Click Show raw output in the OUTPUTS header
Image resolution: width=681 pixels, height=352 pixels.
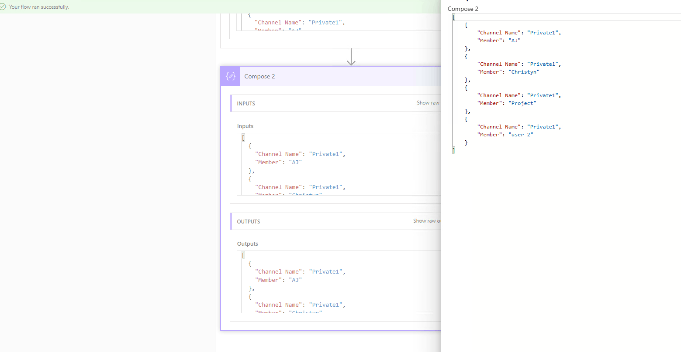[426, 221]
